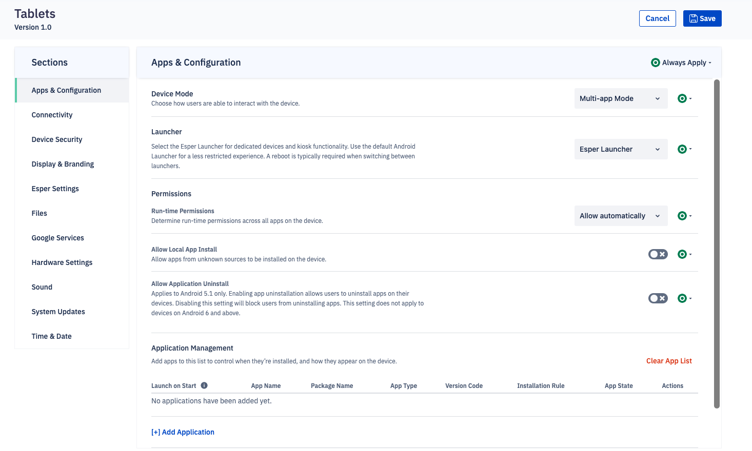Screen dimensions: 752x451
Task: Open the Device Security section
Action: [72, 139]
